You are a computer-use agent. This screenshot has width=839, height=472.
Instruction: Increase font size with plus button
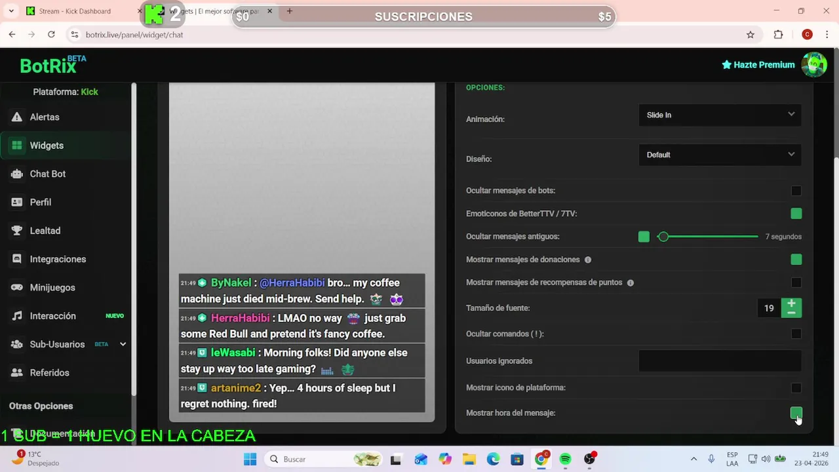(x=791, y=304)
